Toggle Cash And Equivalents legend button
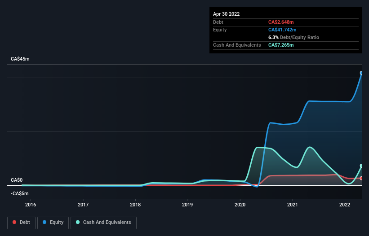 click(x=103, y=223)
